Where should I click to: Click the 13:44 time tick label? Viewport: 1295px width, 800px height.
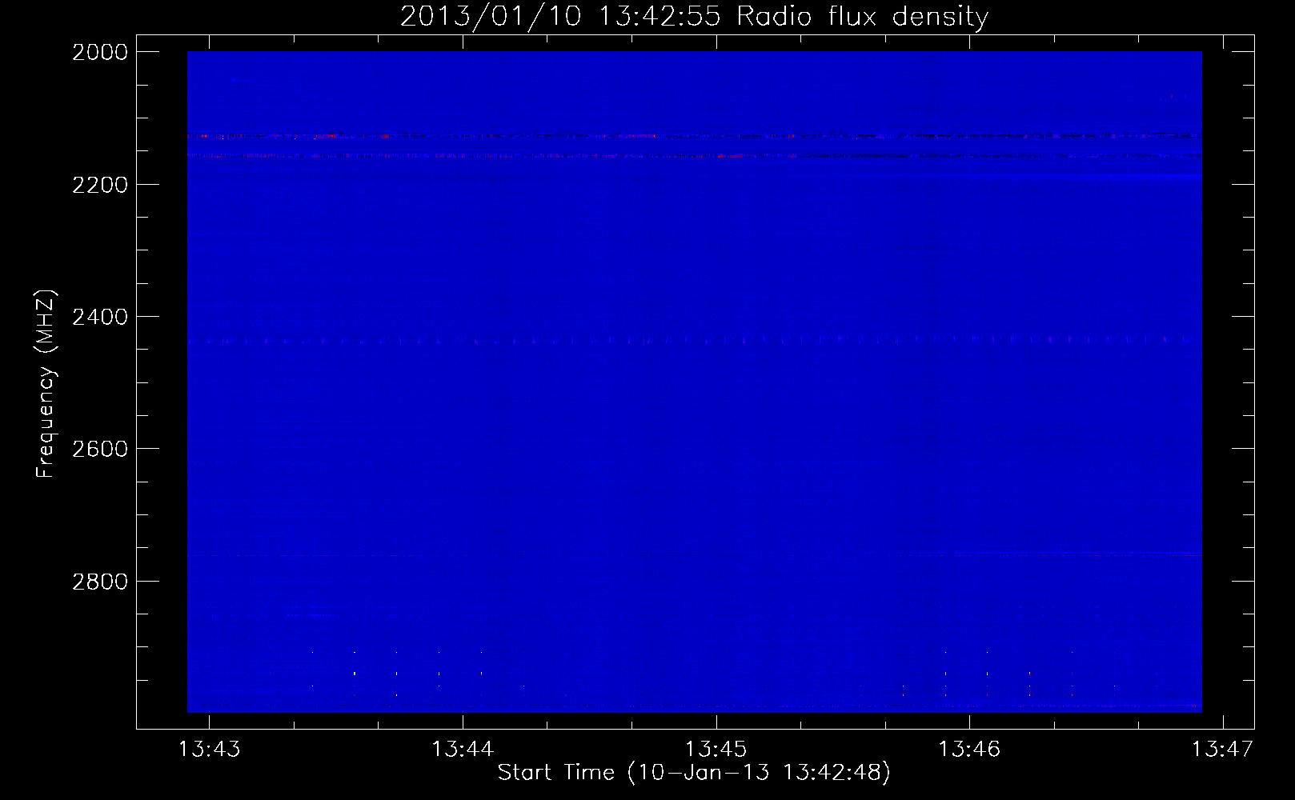pos(463,749)
